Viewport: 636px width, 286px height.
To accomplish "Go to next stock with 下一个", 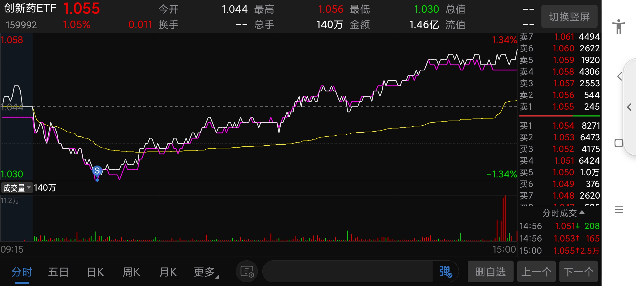I will pyautogui.click(x=578, y=272).
